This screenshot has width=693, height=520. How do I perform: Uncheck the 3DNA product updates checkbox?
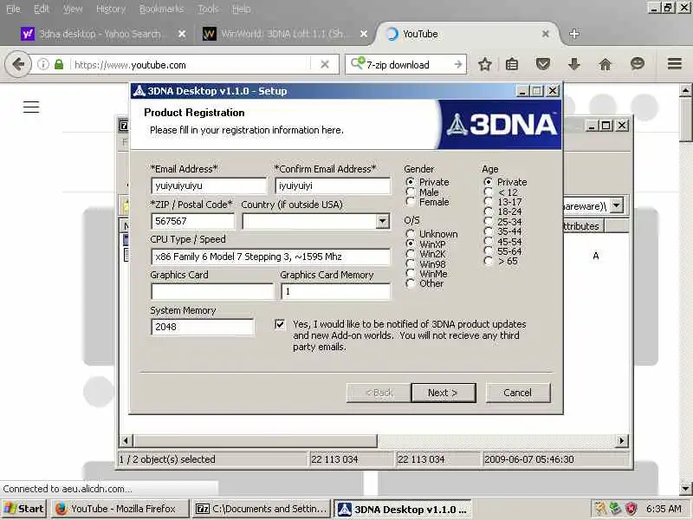click(280, 324)
